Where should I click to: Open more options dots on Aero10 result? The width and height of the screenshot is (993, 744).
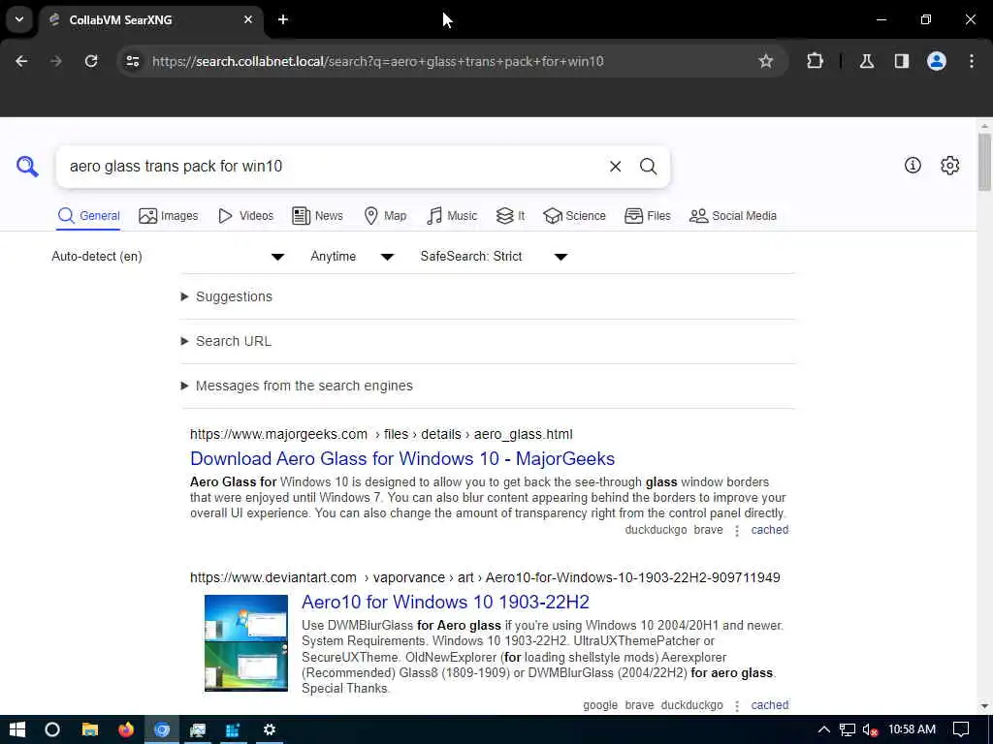(x=737, y=706)
